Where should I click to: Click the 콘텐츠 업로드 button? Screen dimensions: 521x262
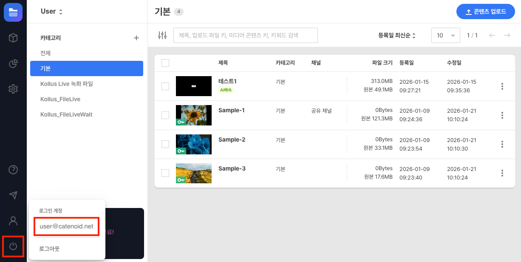point(485,11)
